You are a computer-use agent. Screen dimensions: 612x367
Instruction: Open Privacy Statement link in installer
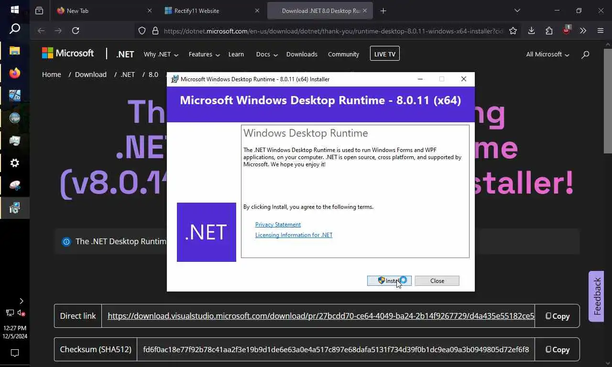(278, 225)
